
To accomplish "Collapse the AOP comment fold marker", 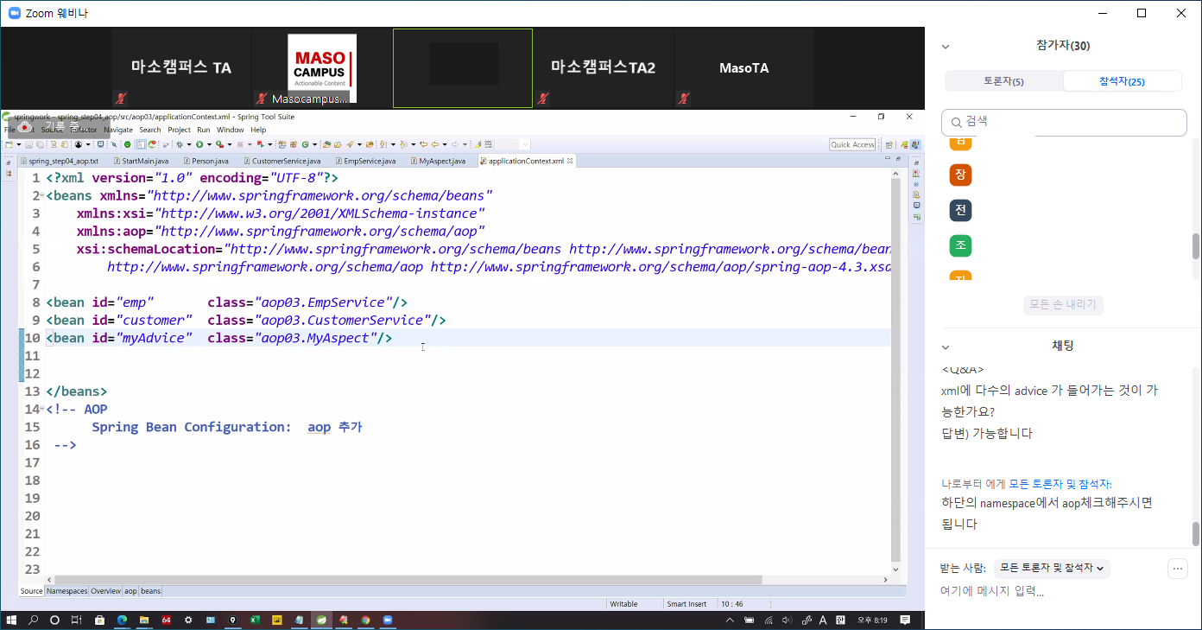I will click(41, 410).
